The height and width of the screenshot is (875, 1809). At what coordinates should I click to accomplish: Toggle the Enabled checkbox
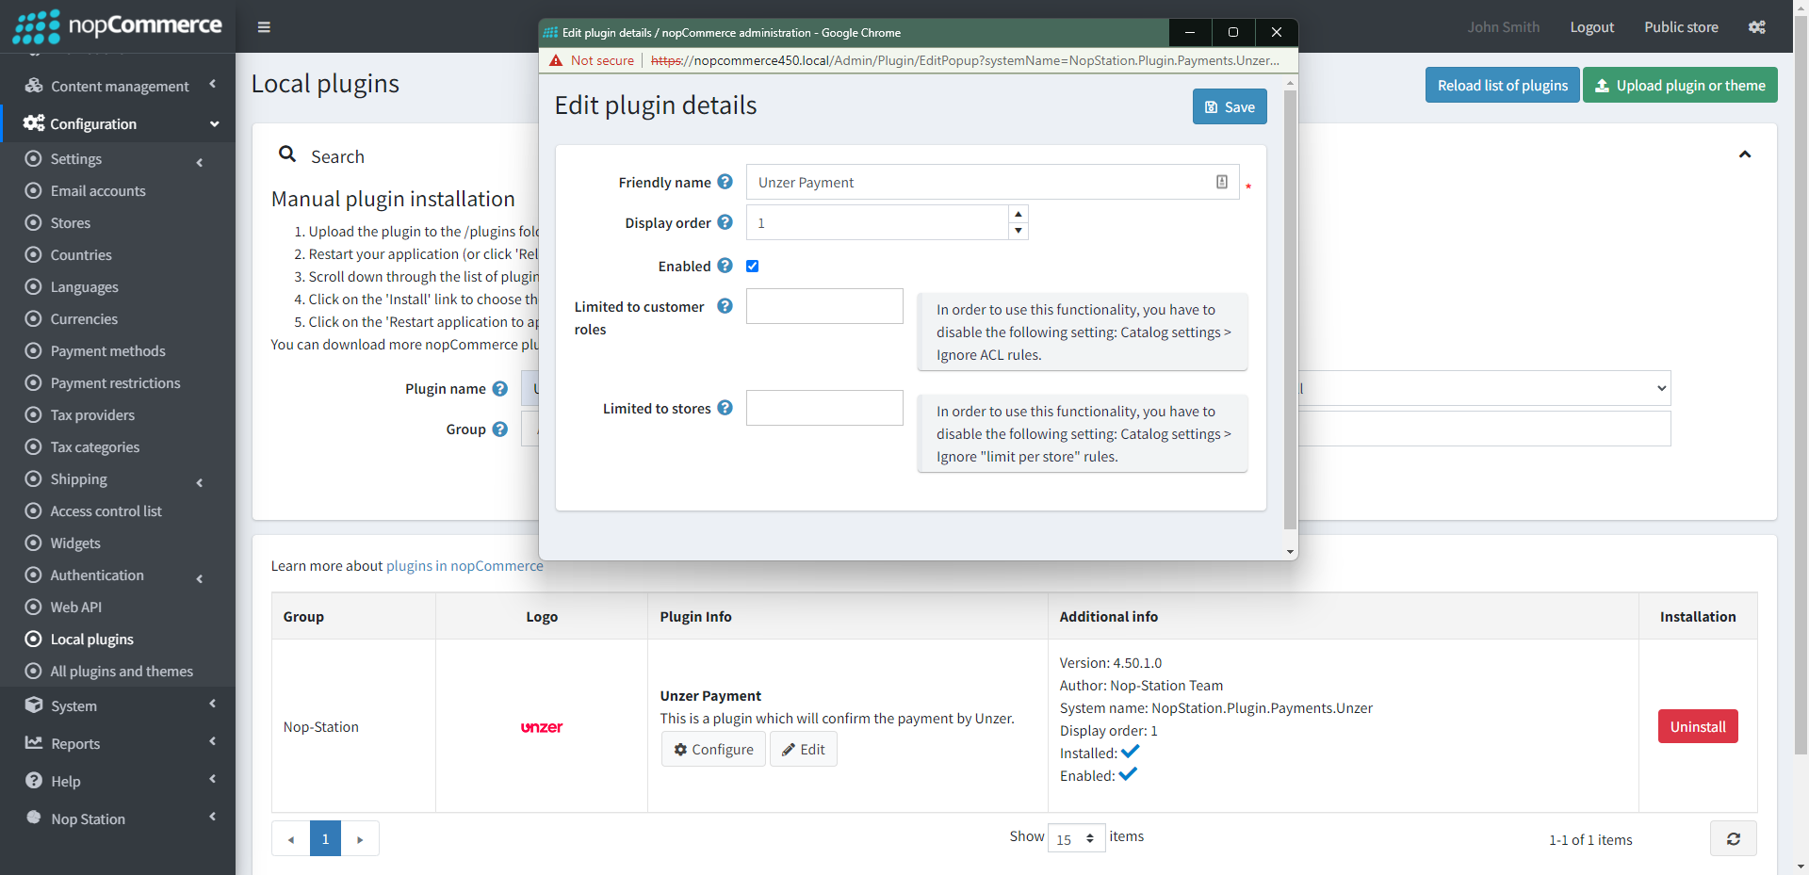click(x=752, y=266)
